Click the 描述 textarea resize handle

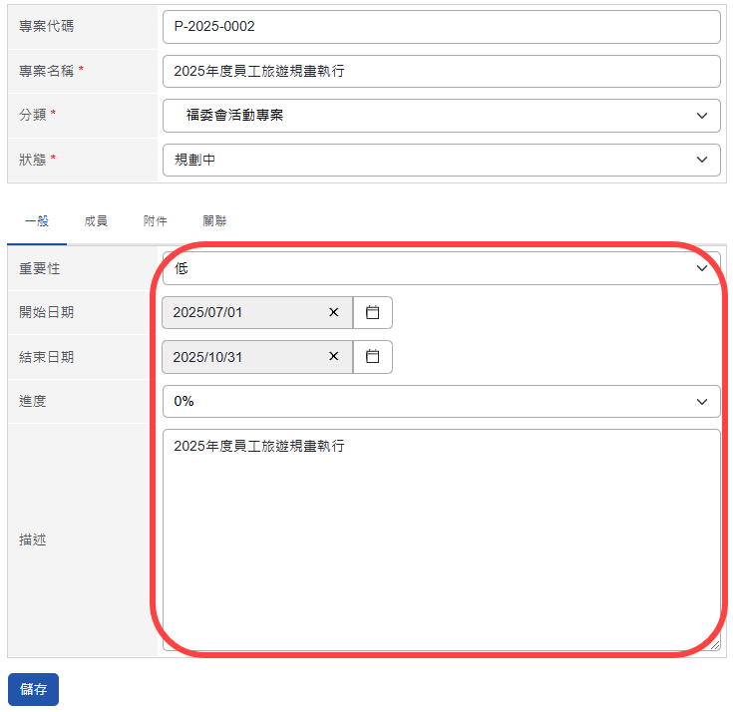point(715,646)
